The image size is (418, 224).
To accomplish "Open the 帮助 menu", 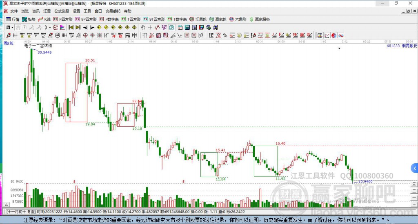I will pos(128,11).
